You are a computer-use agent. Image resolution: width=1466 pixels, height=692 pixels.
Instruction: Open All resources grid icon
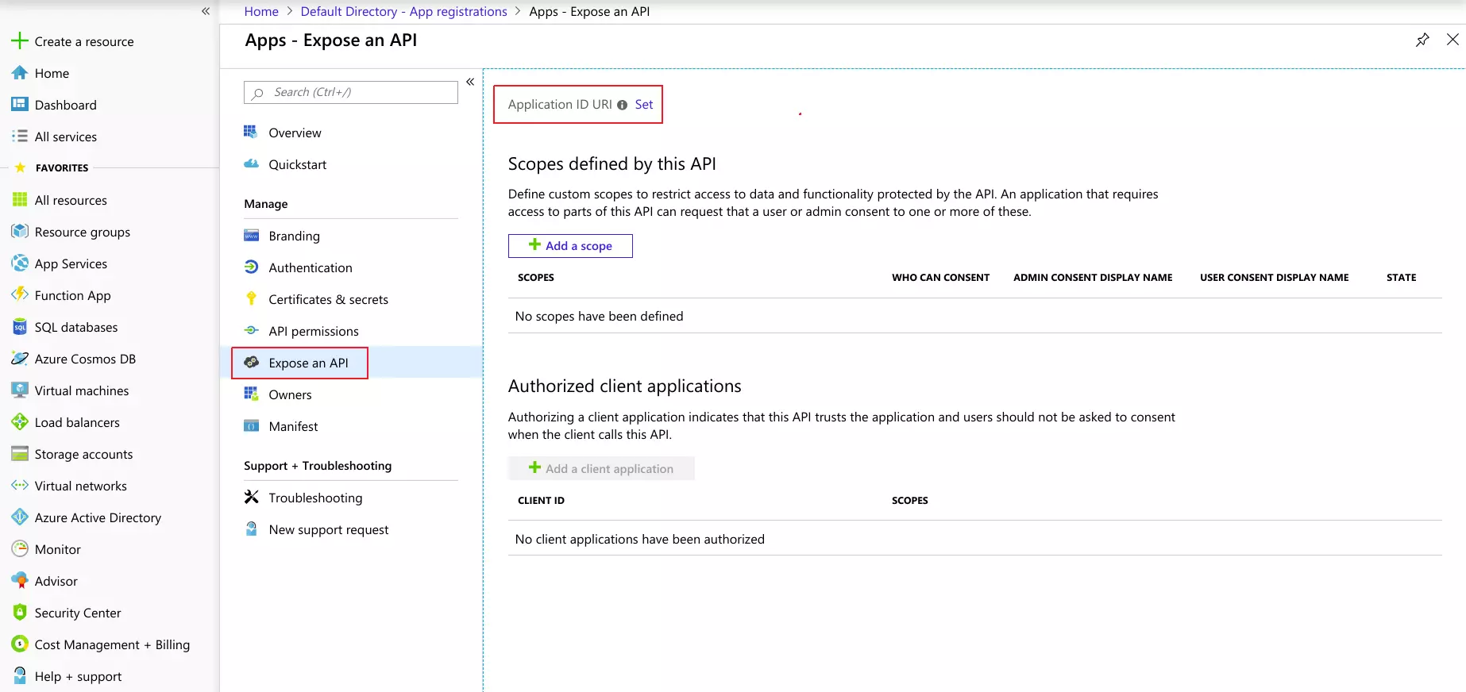[20, 199]
